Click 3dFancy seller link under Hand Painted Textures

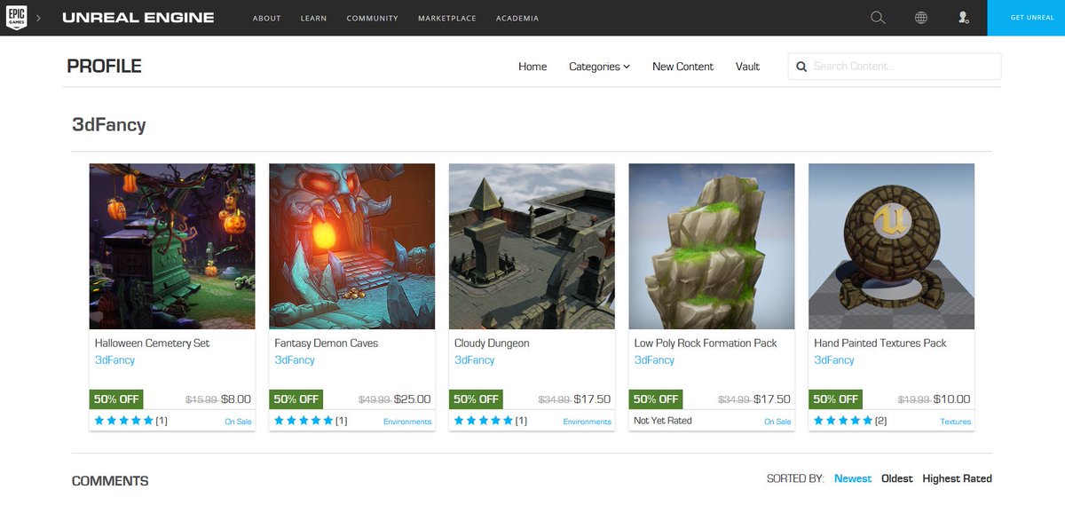(834, 360)
